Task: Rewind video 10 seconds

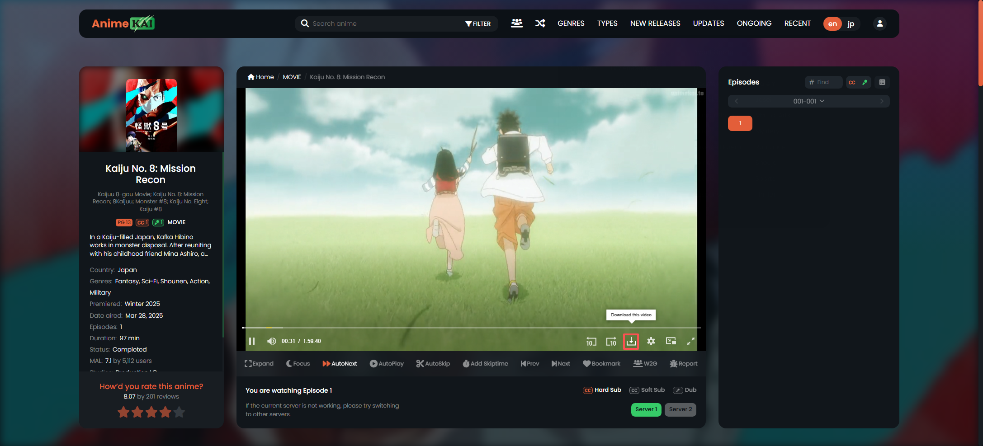Action: pyautogui.click(x=591, y=342)
